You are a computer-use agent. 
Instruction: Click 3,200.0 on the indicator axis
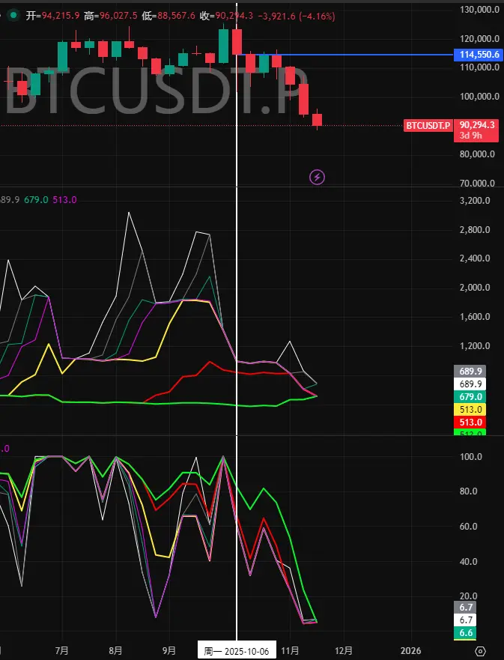point(475,200)
